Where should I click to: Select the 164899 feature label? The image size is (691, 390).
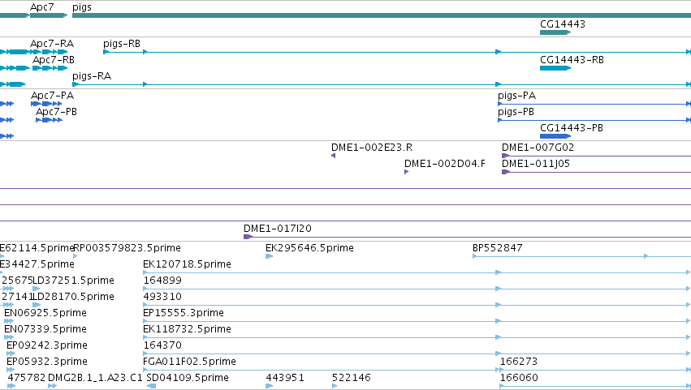[162, 281]
